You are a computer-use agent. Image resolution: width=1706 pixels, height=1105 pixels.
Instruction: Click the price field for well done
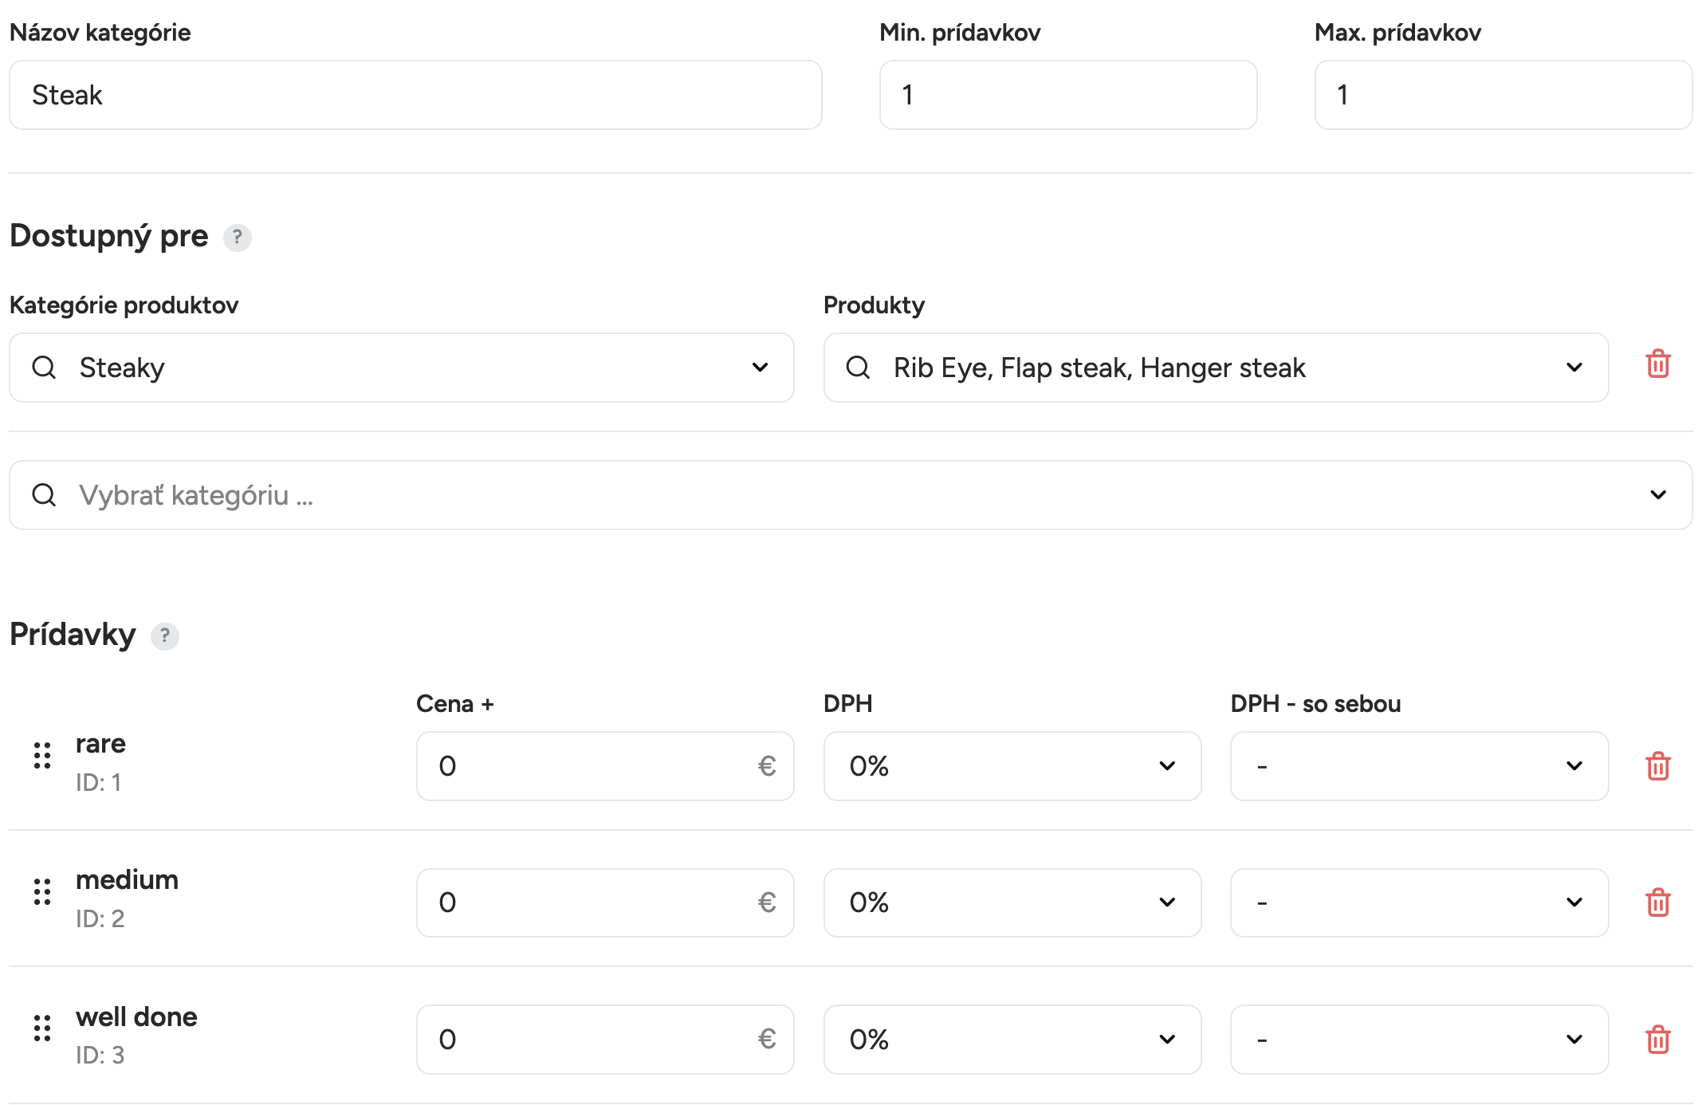(x=605, y=1040)
